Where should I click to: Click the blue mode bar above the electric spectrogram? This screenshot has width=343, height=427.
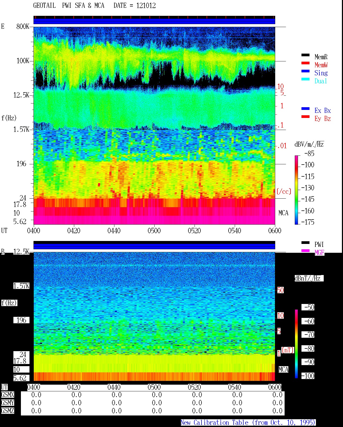tap(154, 21)
